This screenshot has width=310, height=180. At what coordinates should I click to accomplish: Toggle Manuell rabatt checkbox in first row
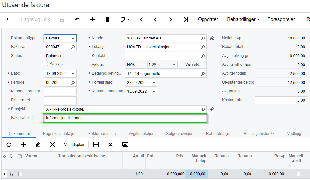pyautogui.click(x=298, y=174)
